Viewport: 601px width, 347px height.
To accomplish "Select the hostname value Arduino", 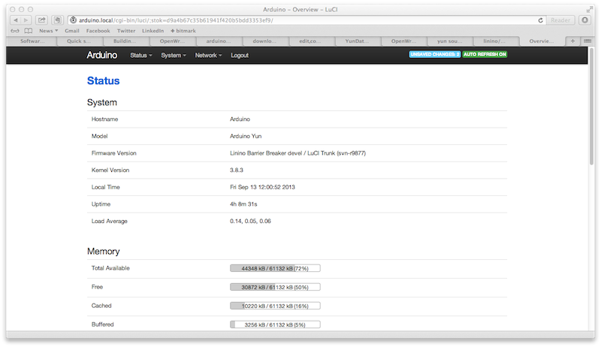I will coord(240,119).
